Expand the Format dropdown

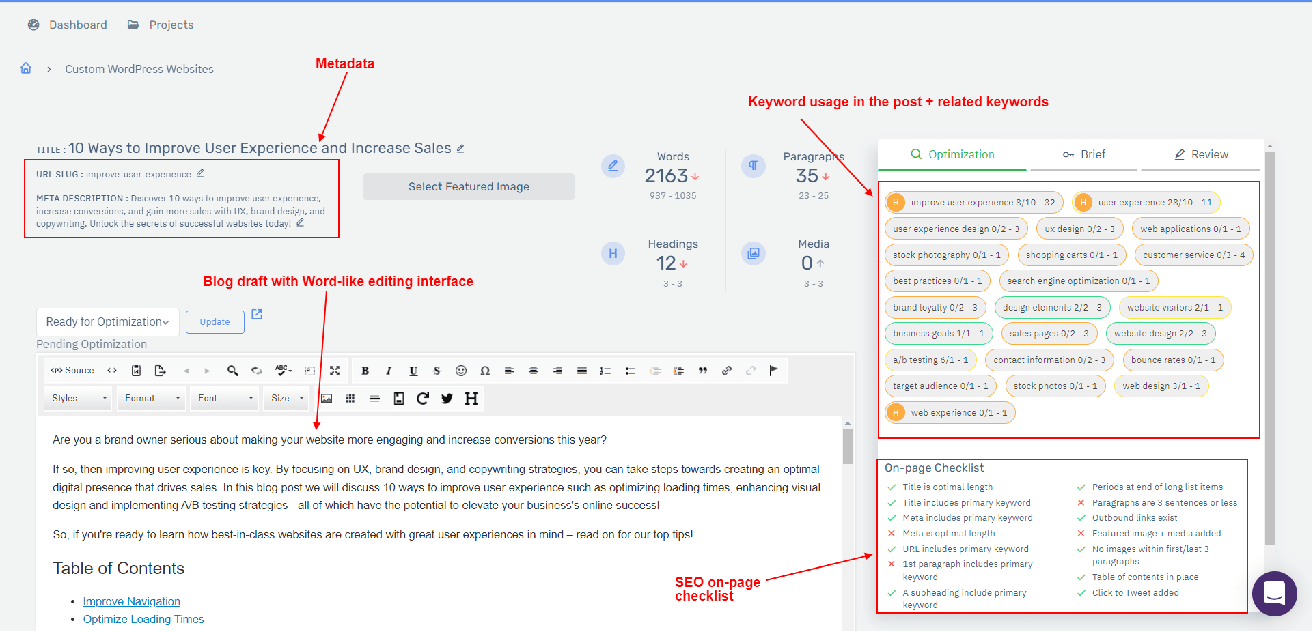point(152,399)
